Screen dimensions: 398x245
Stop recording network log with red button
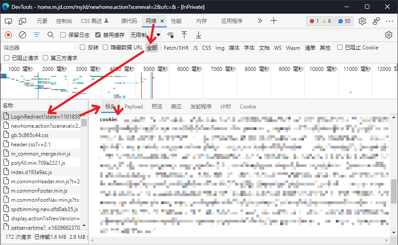pyautogui.click(x=8, y=35)
